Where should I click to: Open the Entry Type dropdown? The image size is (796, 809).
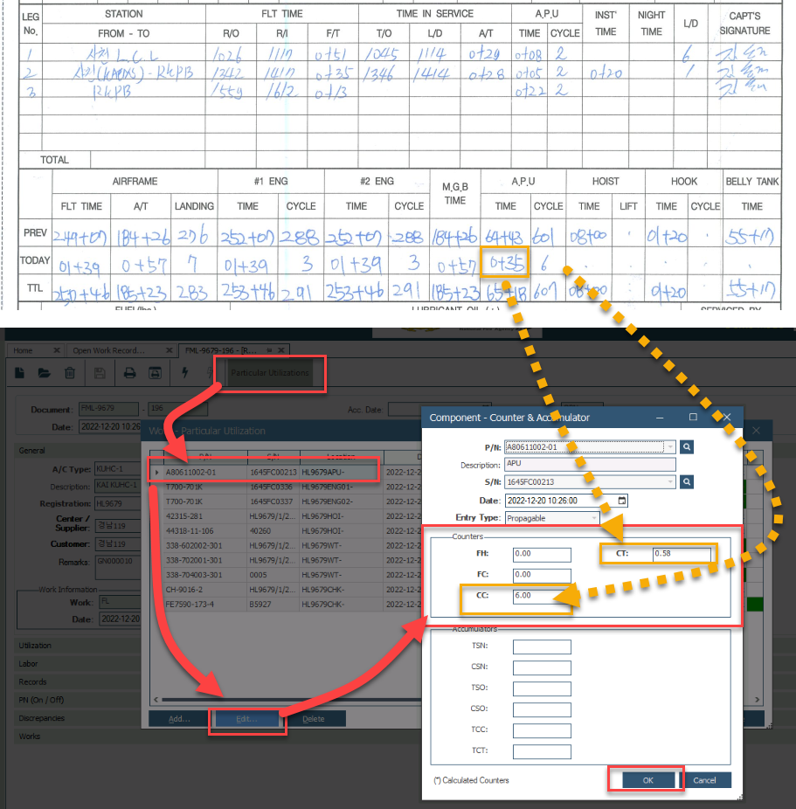point(594,518)
